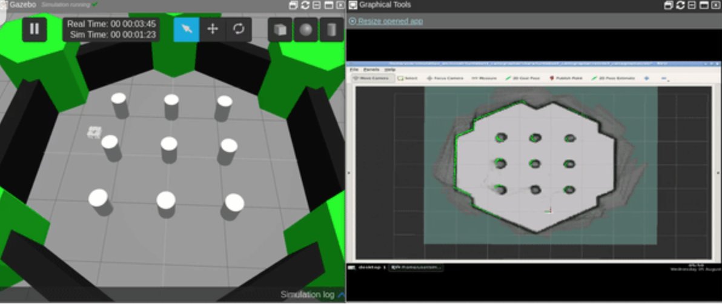This screenshot has width=722, height=304.
Task: Choose the Publish Point tool
Action: (x=566, y=78)
